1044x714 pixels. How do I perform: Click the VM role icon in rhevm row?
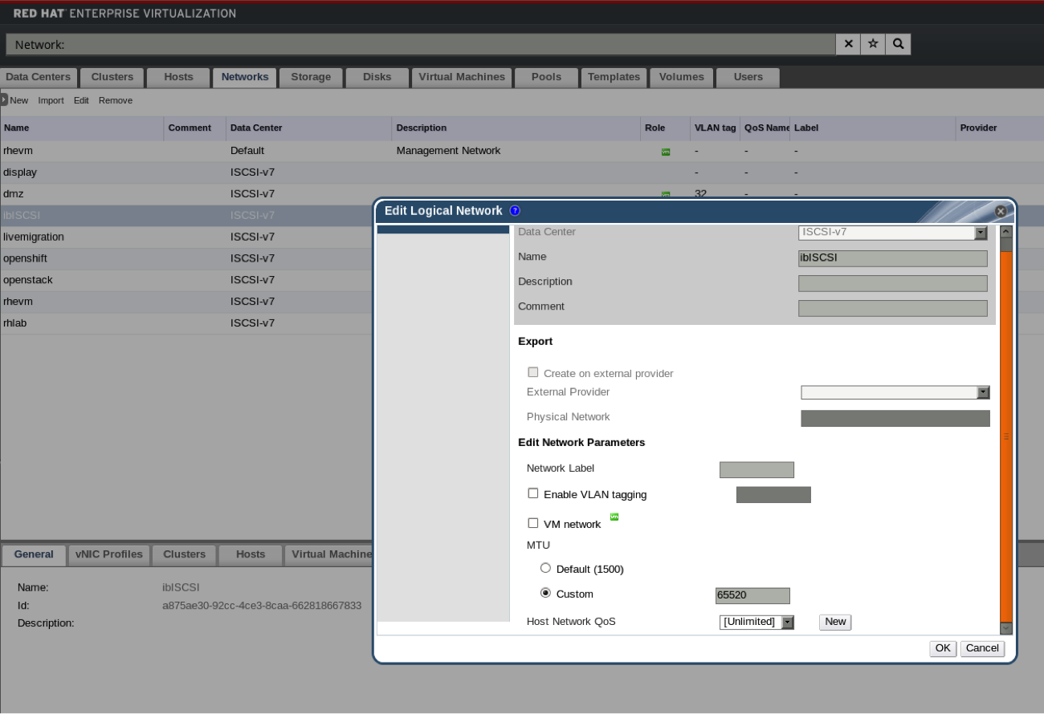(x=666, y=152)
